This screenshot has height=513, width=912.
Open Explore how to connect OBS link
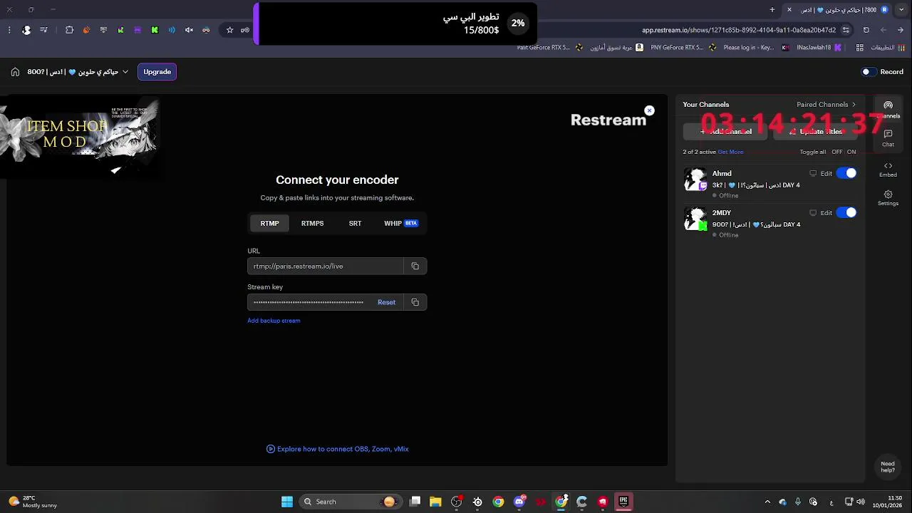click(x=338, y=449)
